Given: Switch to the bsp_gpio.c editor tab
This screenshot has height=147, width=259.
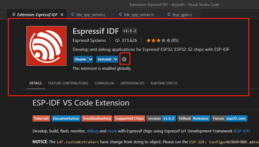Looking at the screenshot, I should (x=182, y=15).
